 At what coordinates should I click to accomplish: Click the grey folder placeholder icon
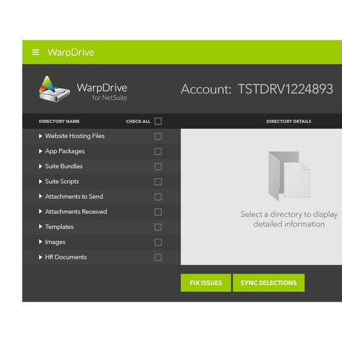(289, 176)
